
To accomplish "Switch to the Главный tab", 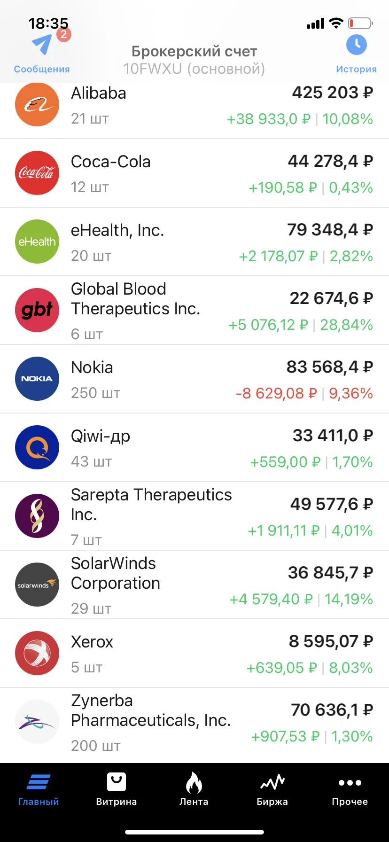I will tap(39, 790).
